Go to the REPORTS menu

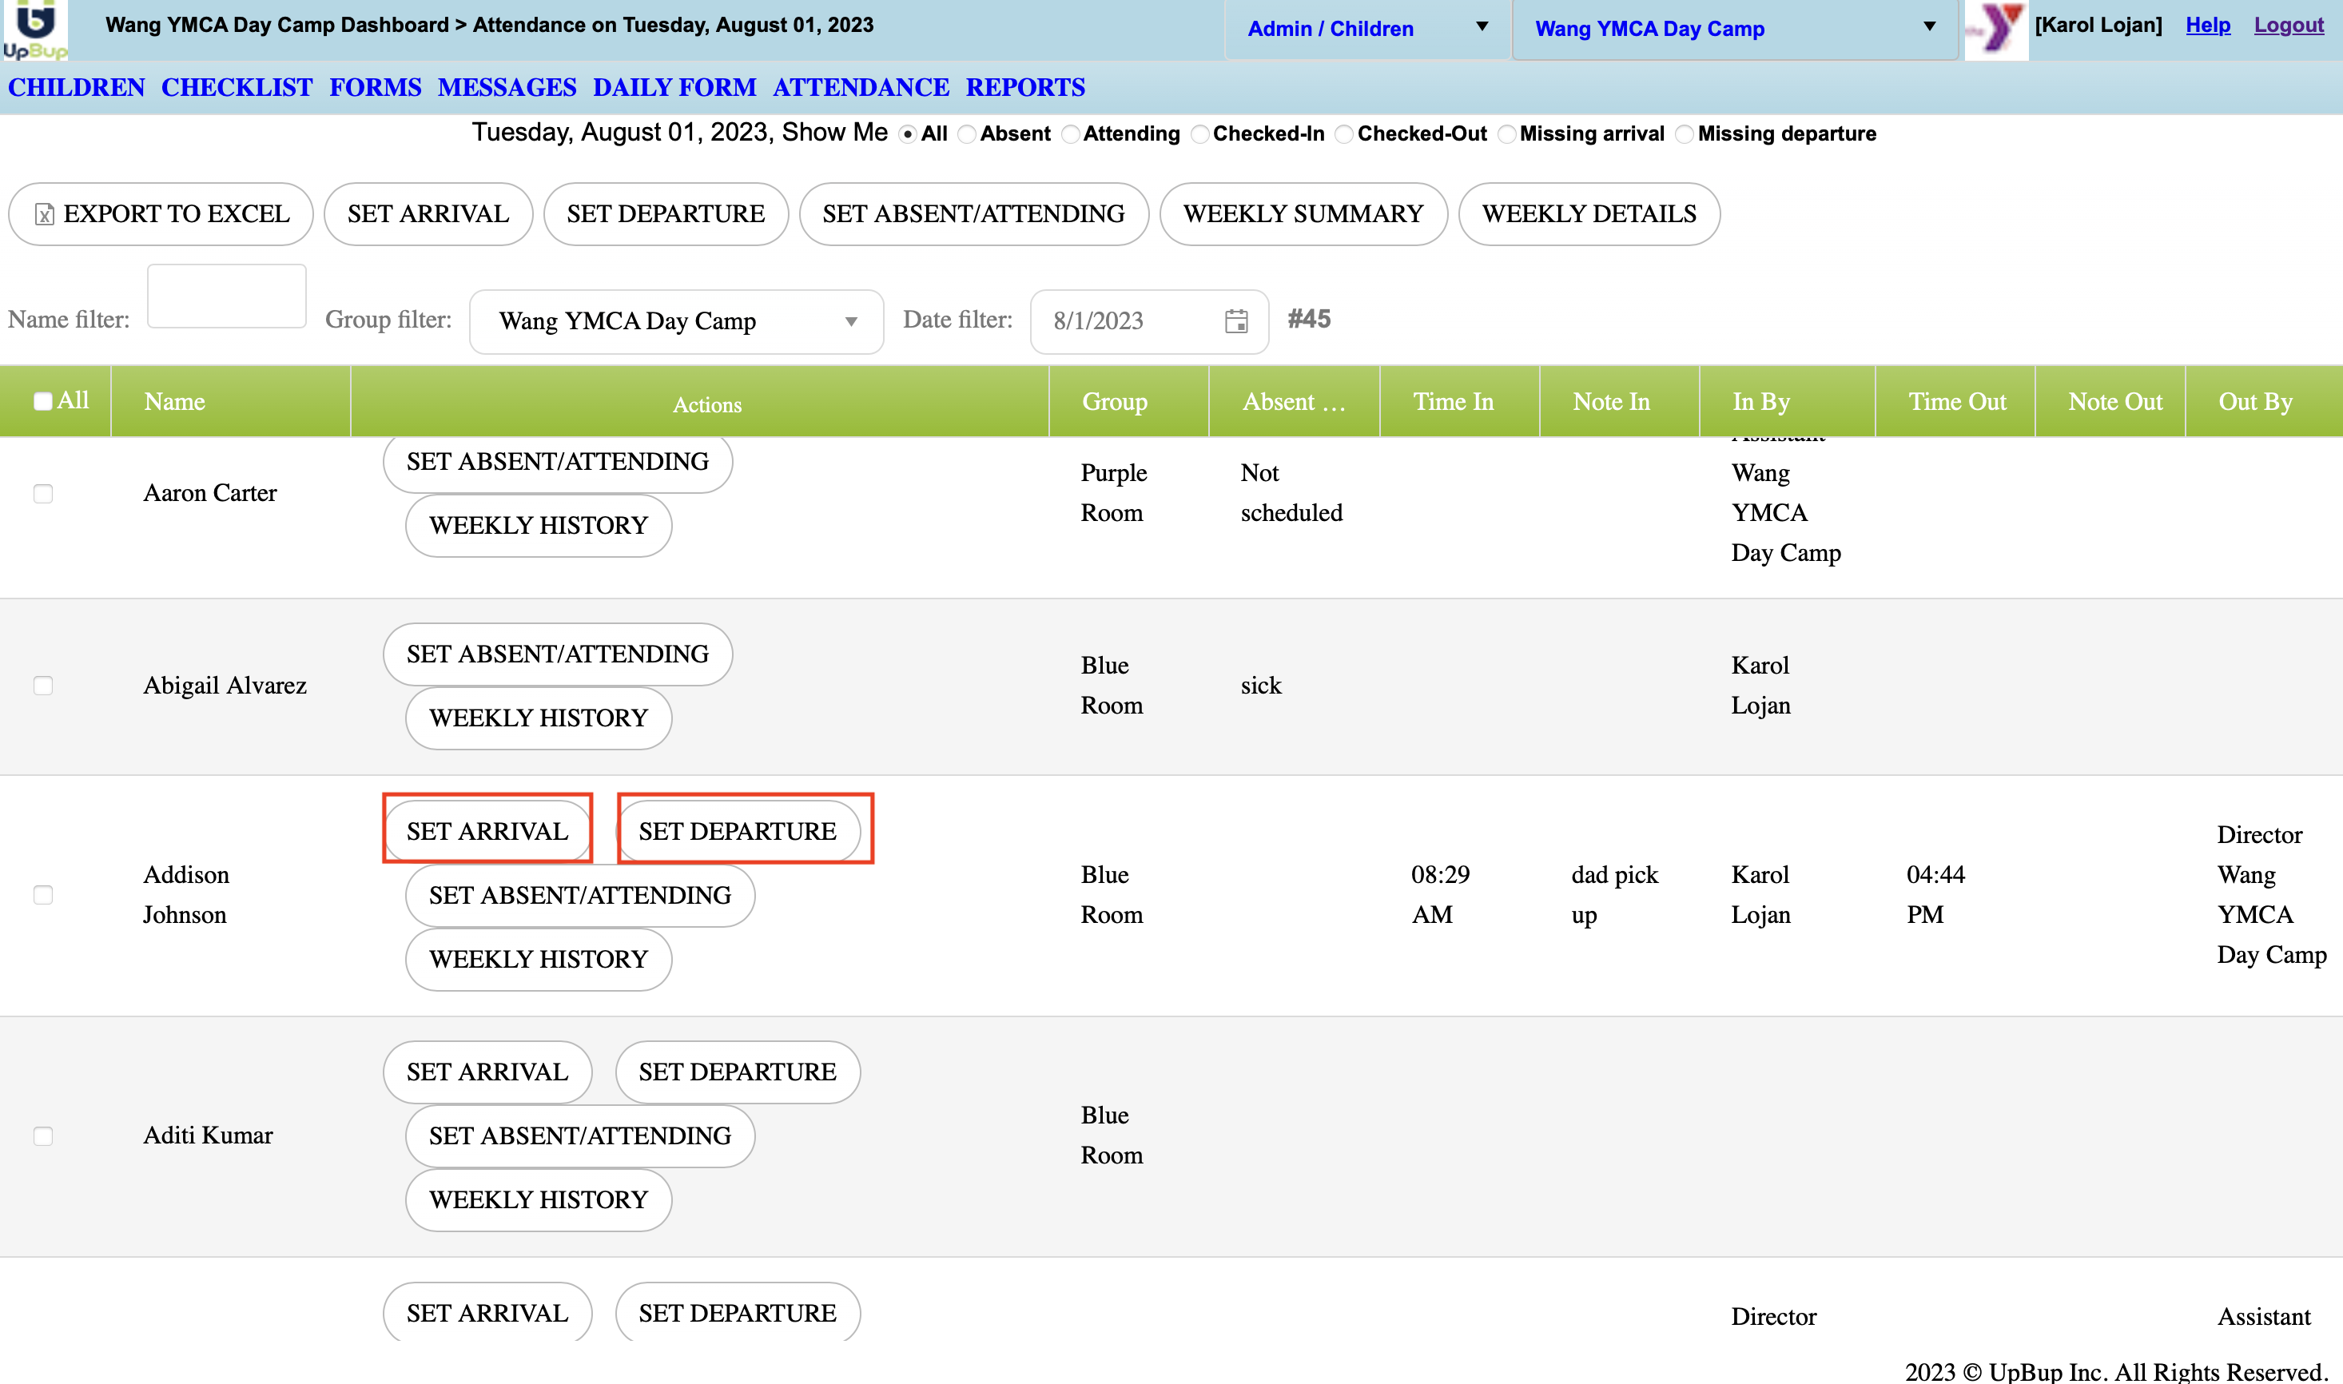click(1024, 88)
